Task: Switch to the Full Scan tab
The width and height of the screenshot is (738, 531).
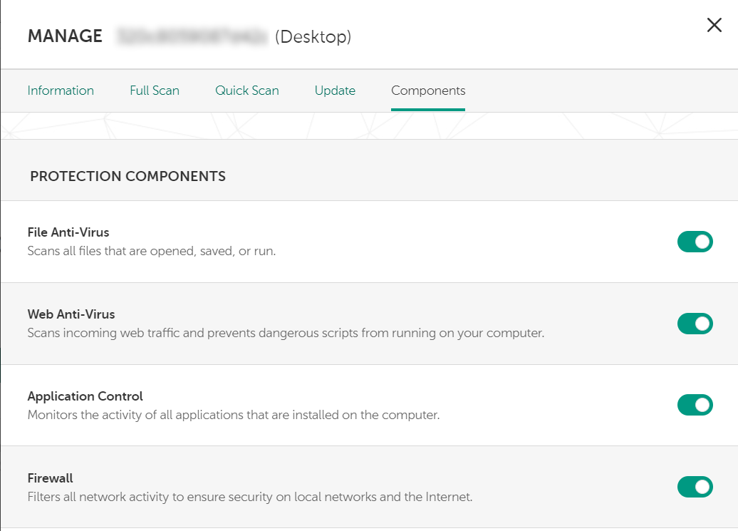Action: [x=155, y=91]
